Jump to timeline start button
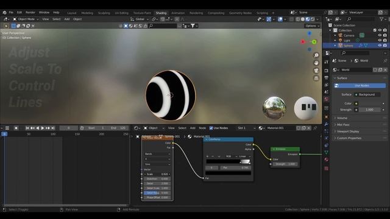 [x=27, y=128]
